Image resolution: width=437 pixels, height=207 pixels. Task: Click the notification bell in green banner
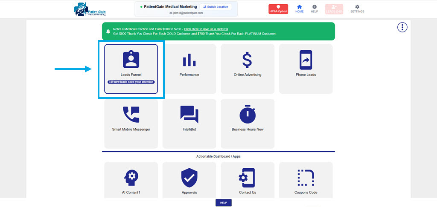click(108, 32)
